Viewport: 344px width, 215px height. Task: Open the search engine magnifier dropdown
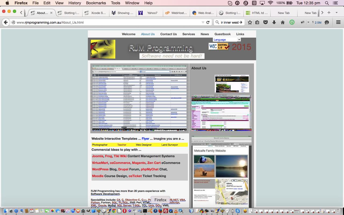pos(217,22)
